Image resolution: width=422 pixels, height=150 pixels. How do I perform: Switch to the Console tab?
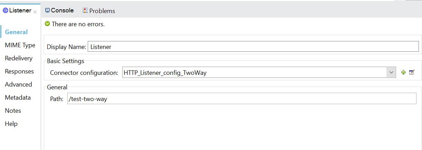click(x=59, y=11)
